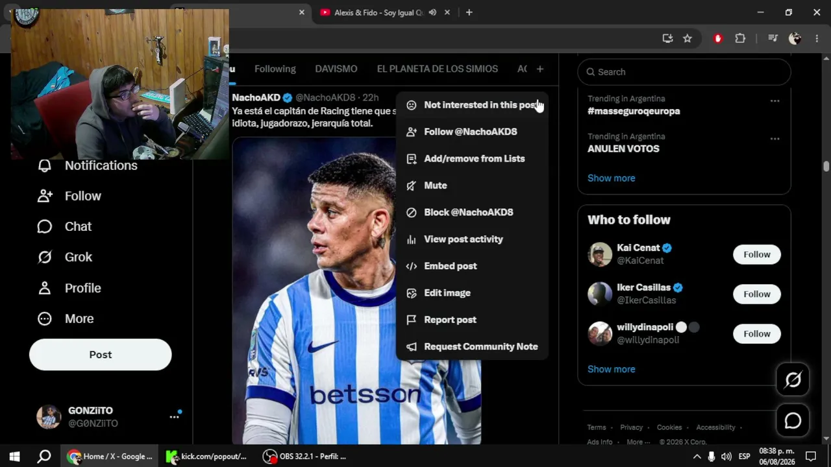Open EL PLANETA DE LOS SIMIOS tab
The width and height of the screenshot is (831, 467).
[x=438, y=69]
